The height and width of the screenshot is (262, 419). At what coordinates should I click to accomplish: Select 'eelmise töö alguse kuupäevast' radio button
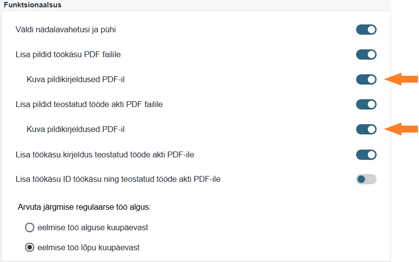(30, 227)
